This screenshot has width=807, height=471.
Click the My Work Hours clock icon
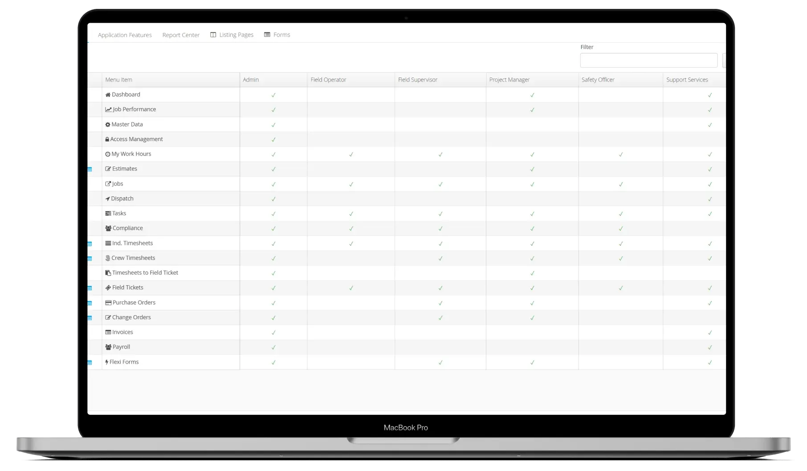[x=108, y=154]
